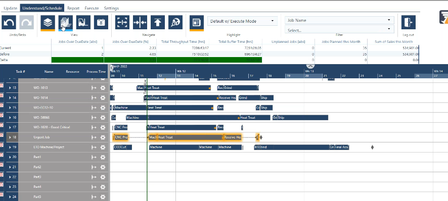Select the Understand/Schedule tab
Screen dimensions: 448x201
point(42,8)
